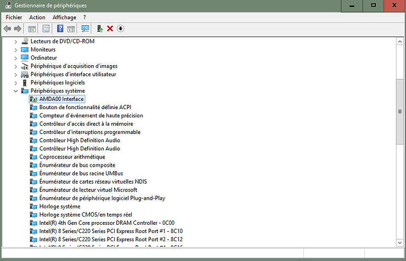406x261 pixels.
Task: Select Énumérateur de bus composite
Action: coord(77,165)
